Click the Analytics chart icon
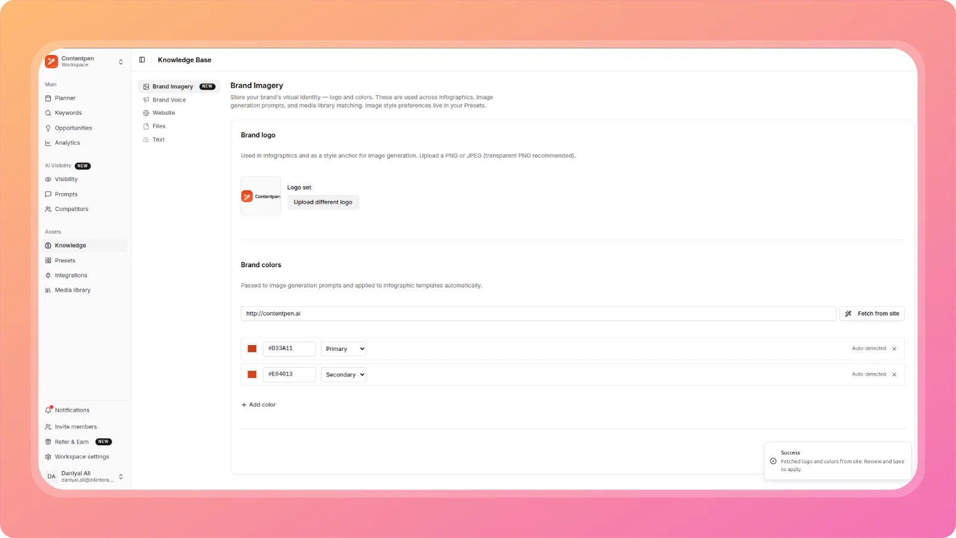Image resolution: width=956 pixels, height=538 pixels. click(x=48, y=143)
